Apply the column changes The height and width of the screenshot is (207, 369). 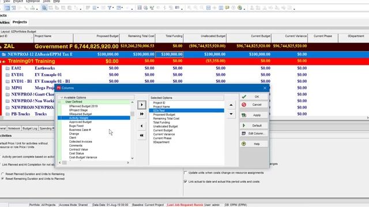click(x=254, y=115)
